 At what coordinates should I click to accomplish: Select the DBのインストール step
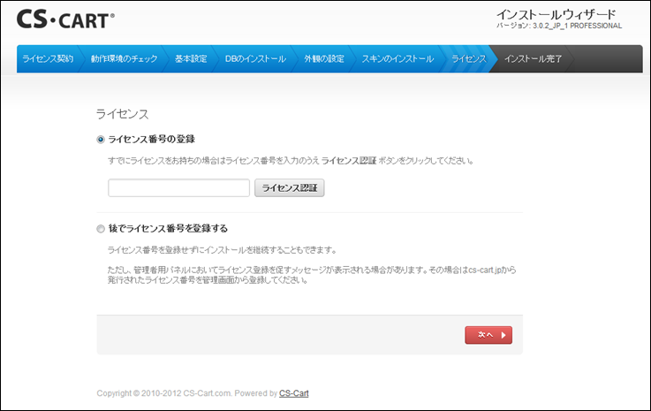pos(255,59)
